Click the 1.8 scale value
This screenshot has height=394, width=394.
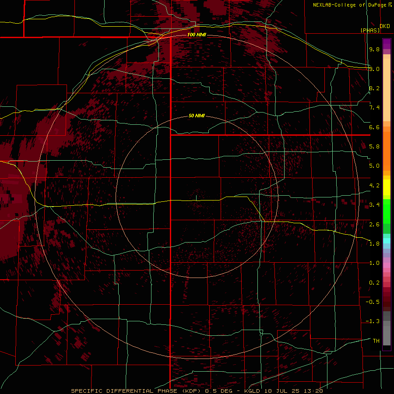coord(374,244)
